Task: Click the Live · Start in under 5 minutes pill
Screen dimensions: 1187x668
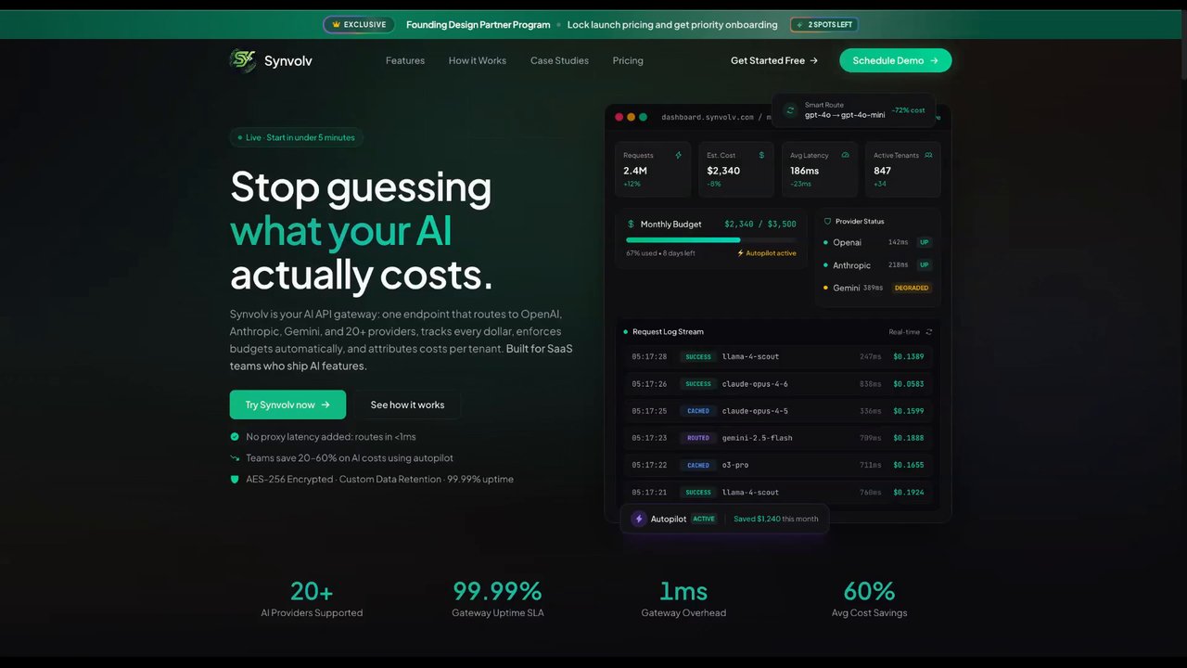Action: click(x=297, y=137)
